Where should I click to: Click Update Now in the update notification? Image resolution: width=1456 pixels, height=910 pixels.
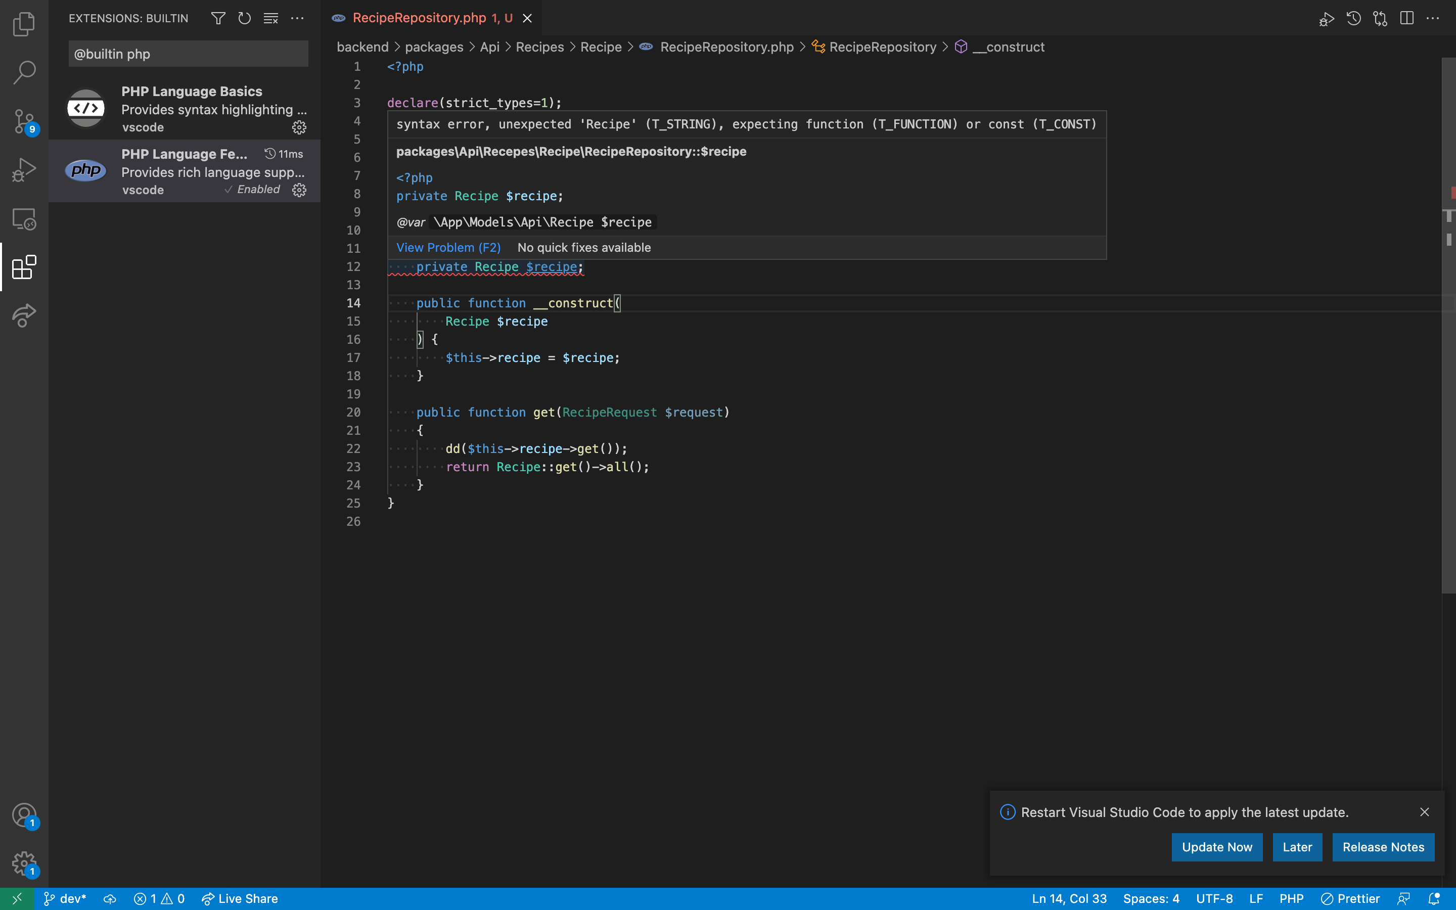coord(1216,847)
